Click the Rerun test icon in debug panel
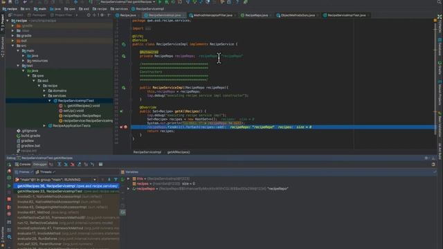The width and height of the screenshot is (443, 249). (9, 165)
